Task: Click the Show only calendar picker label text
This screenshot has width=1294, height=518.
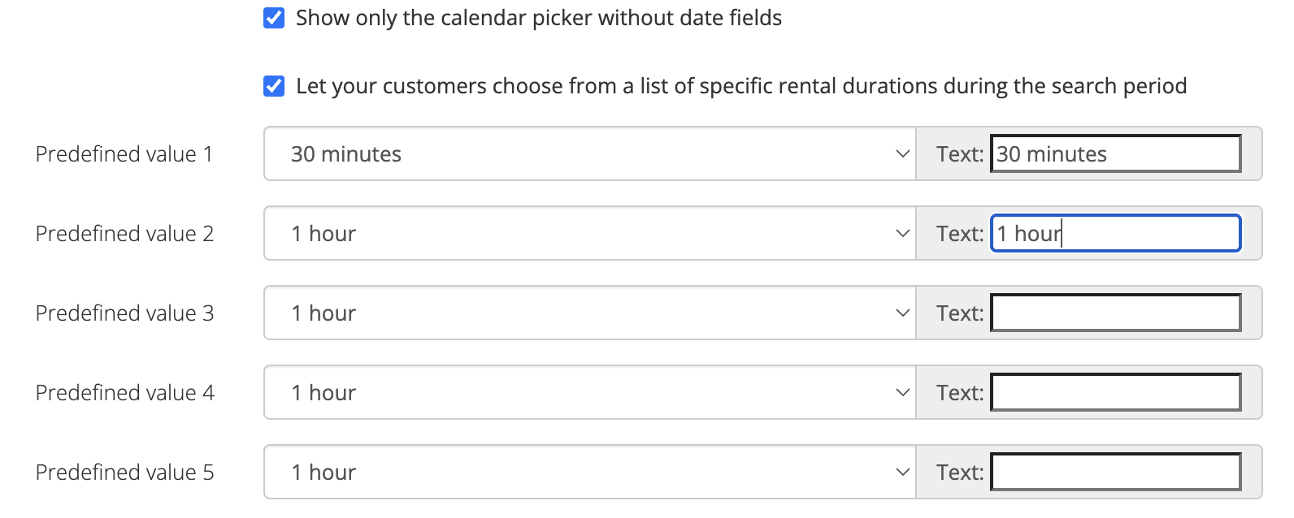Action: coord(538,18)
